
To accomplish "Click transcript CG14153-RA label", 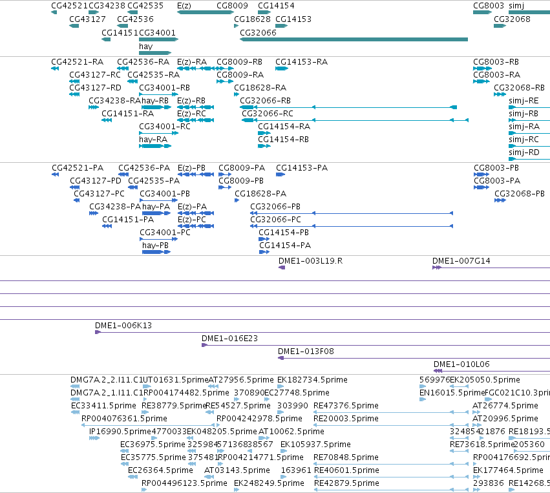I will (x=301, y=62).
